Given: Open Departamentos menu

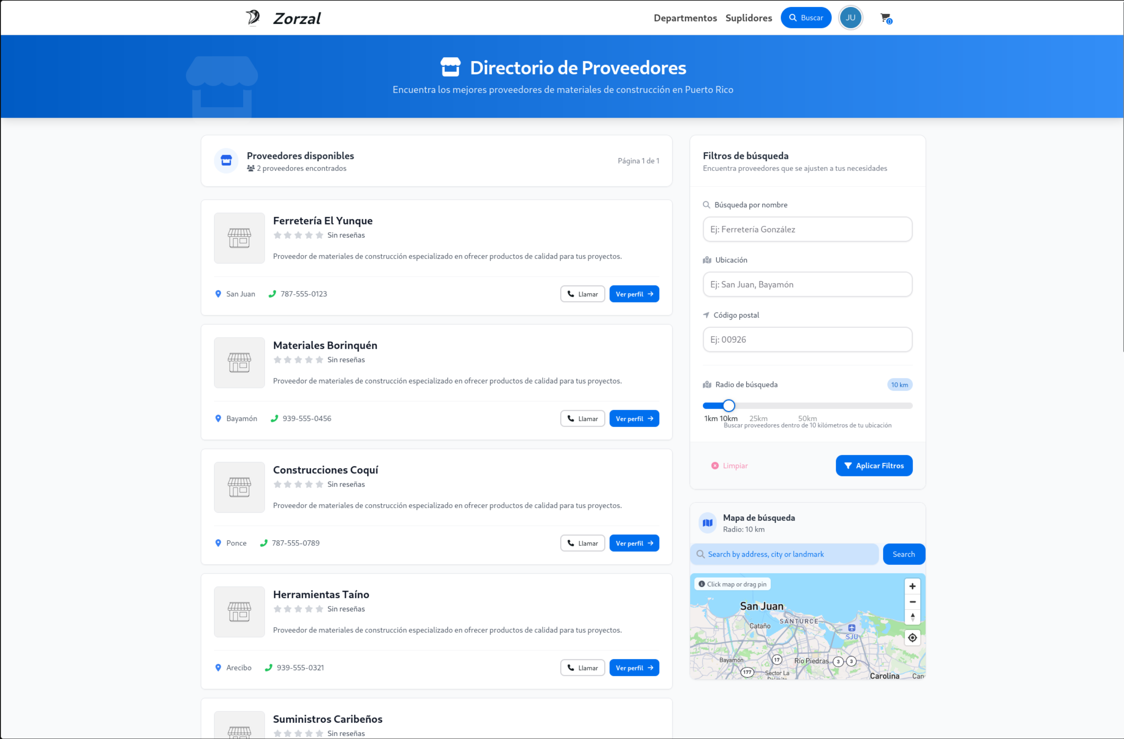Looking at the screenshot, I should pyautogui.click(x=685, y=18).
